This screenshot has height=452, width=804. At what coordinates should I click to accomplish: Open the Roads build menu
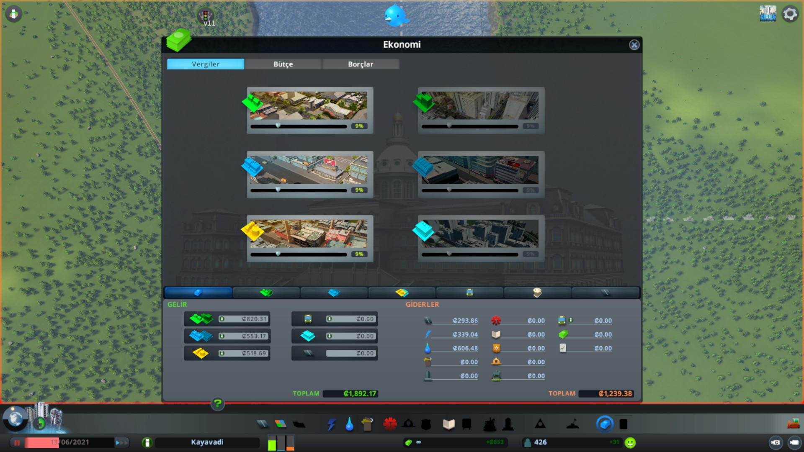263,424
